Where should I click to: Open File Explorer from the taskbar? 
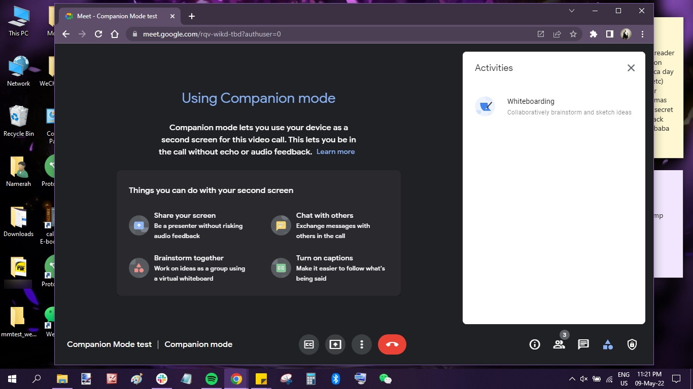click(62, 378)
